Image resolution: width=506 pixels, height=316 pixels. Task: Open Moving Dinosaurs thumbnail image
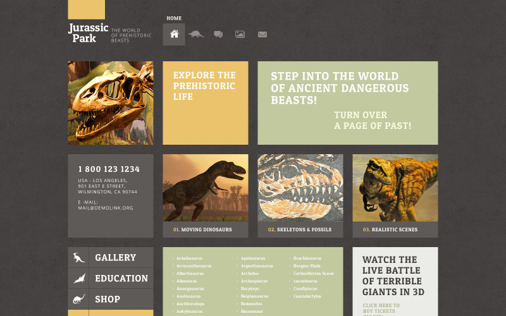click(206, 188)
